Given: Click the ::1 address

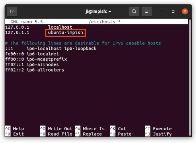Looking at the screenshot, I should click(9, 49).
